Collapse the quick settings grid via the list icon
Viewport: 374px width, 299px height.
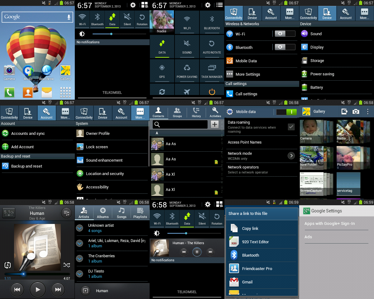[x=219, y=5]
